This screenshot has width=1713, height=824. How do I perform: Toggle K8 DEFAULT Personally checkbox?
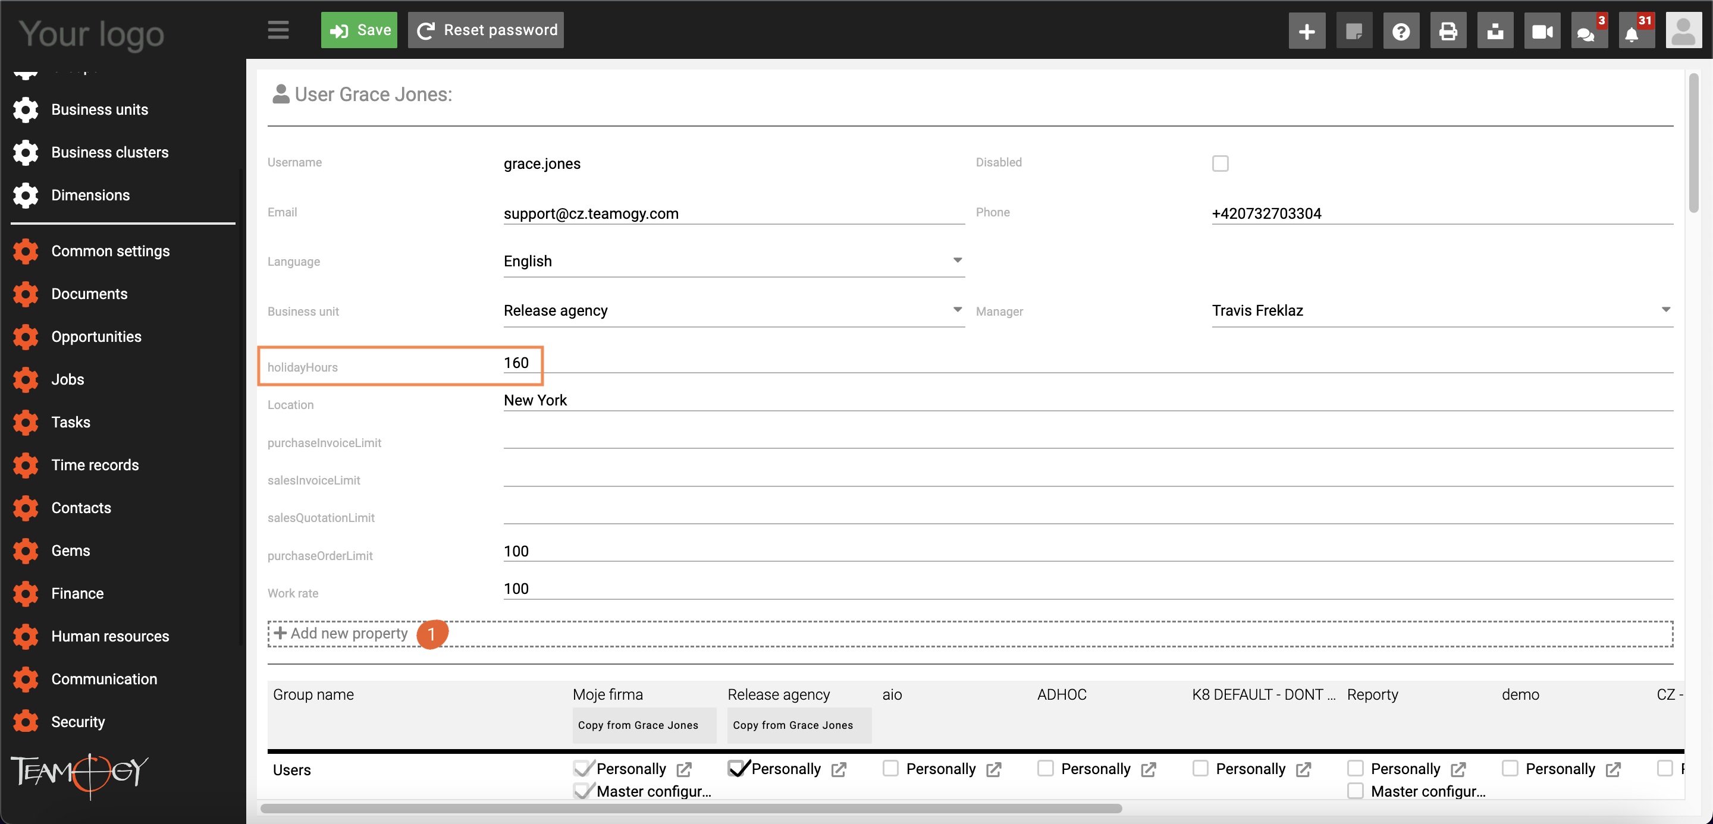coord(1200,768)
